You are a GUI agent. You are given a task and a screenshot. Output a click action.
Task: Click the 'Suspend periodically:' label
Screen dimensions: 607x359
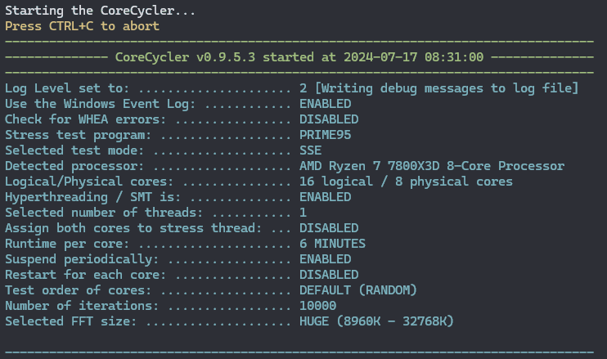coord(82,258)
